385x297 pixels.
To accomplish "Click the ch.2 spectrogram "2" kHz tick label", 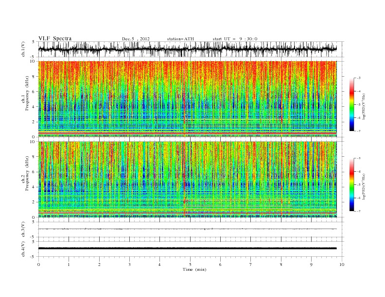I will pyautogui.click(x=34, y=202).
